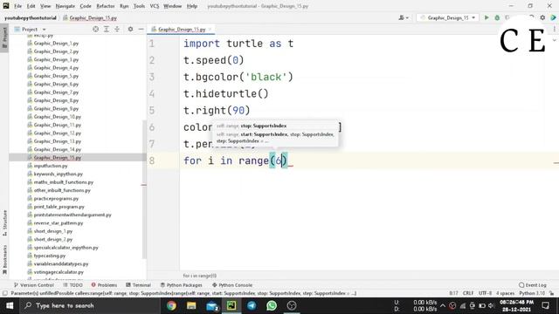Open the TODO tool window

tap(72, 285)
